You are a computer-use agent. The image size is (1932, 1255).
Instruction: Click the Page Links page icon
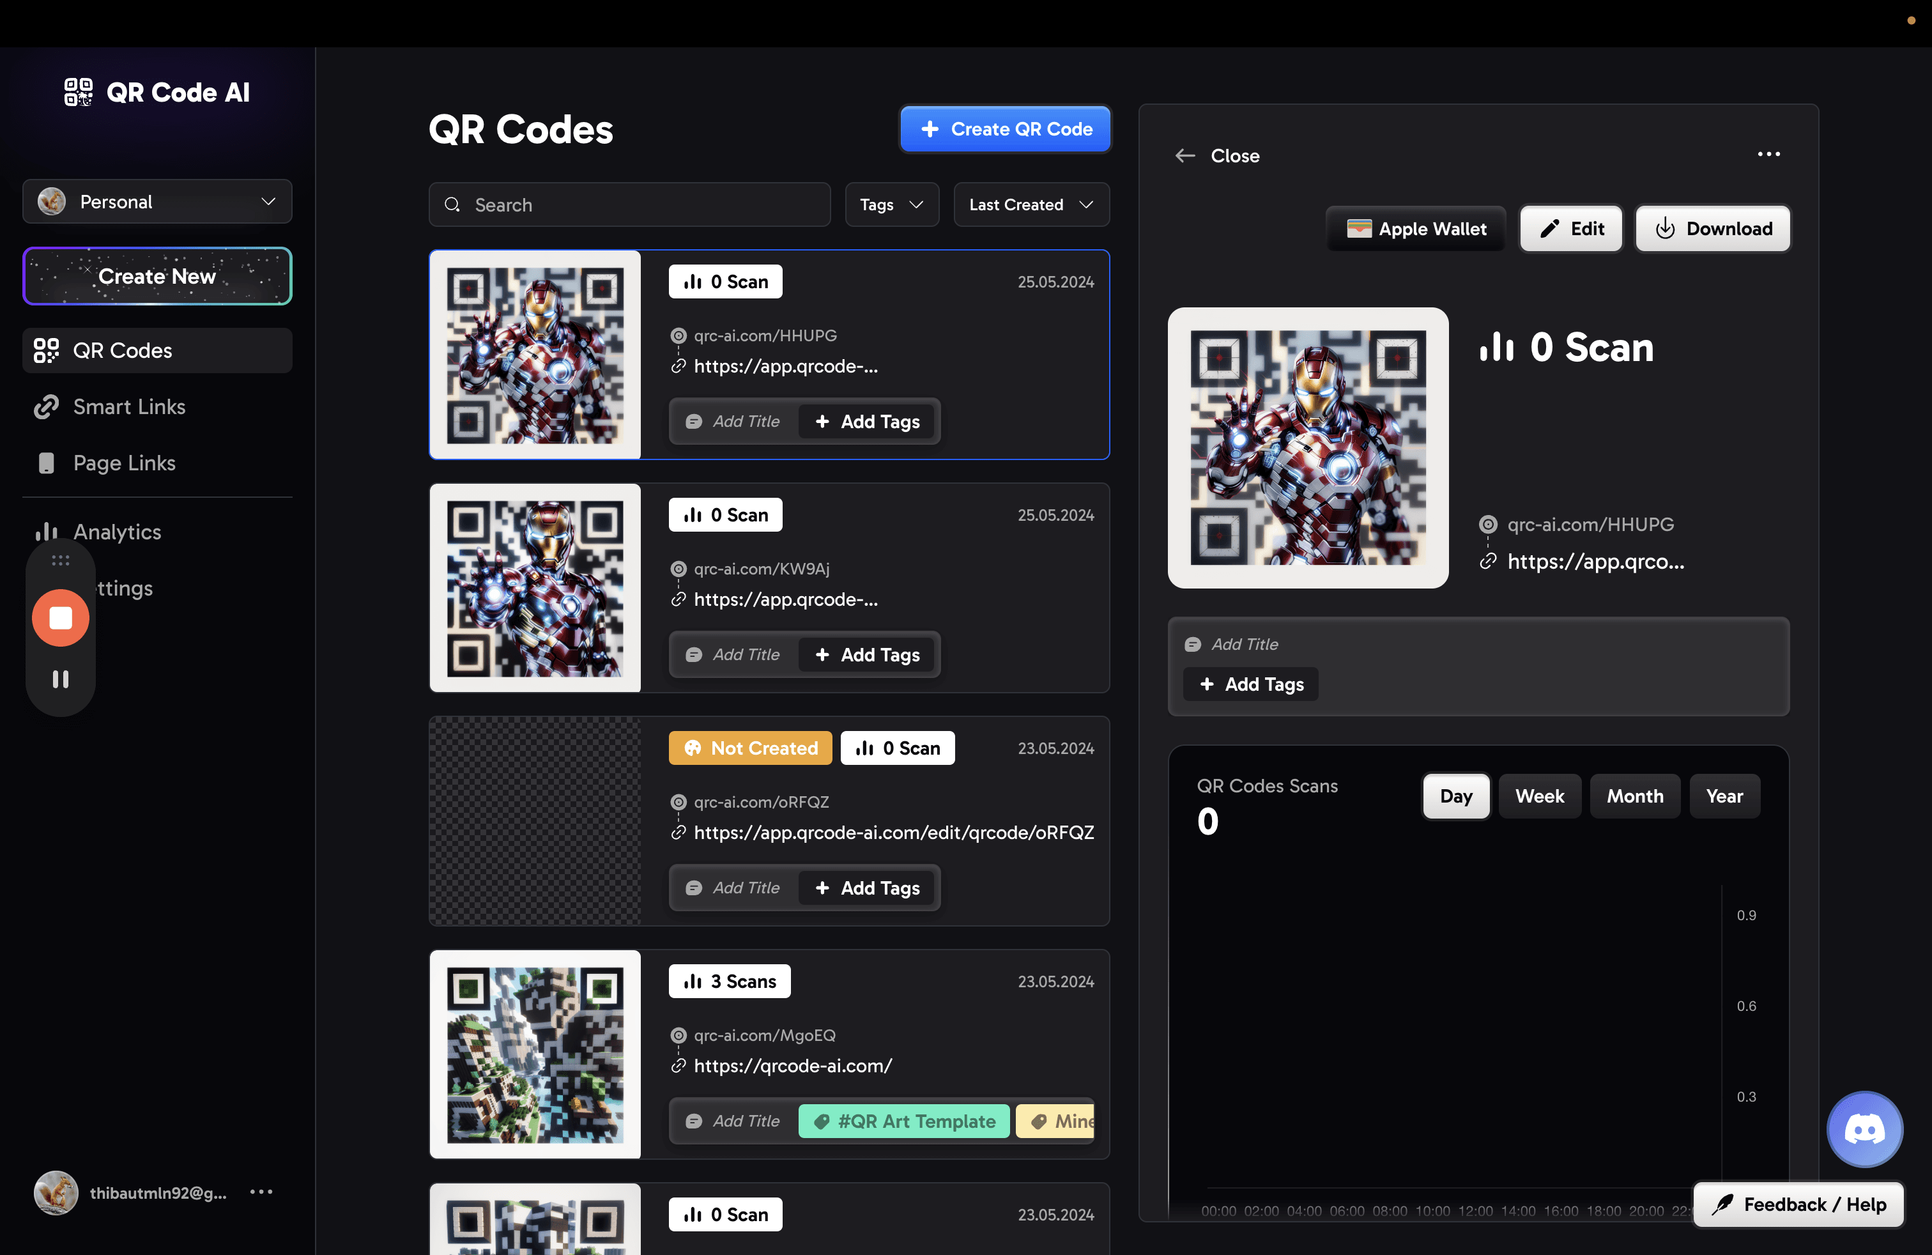pyautogui.click(x=46, y=463)
